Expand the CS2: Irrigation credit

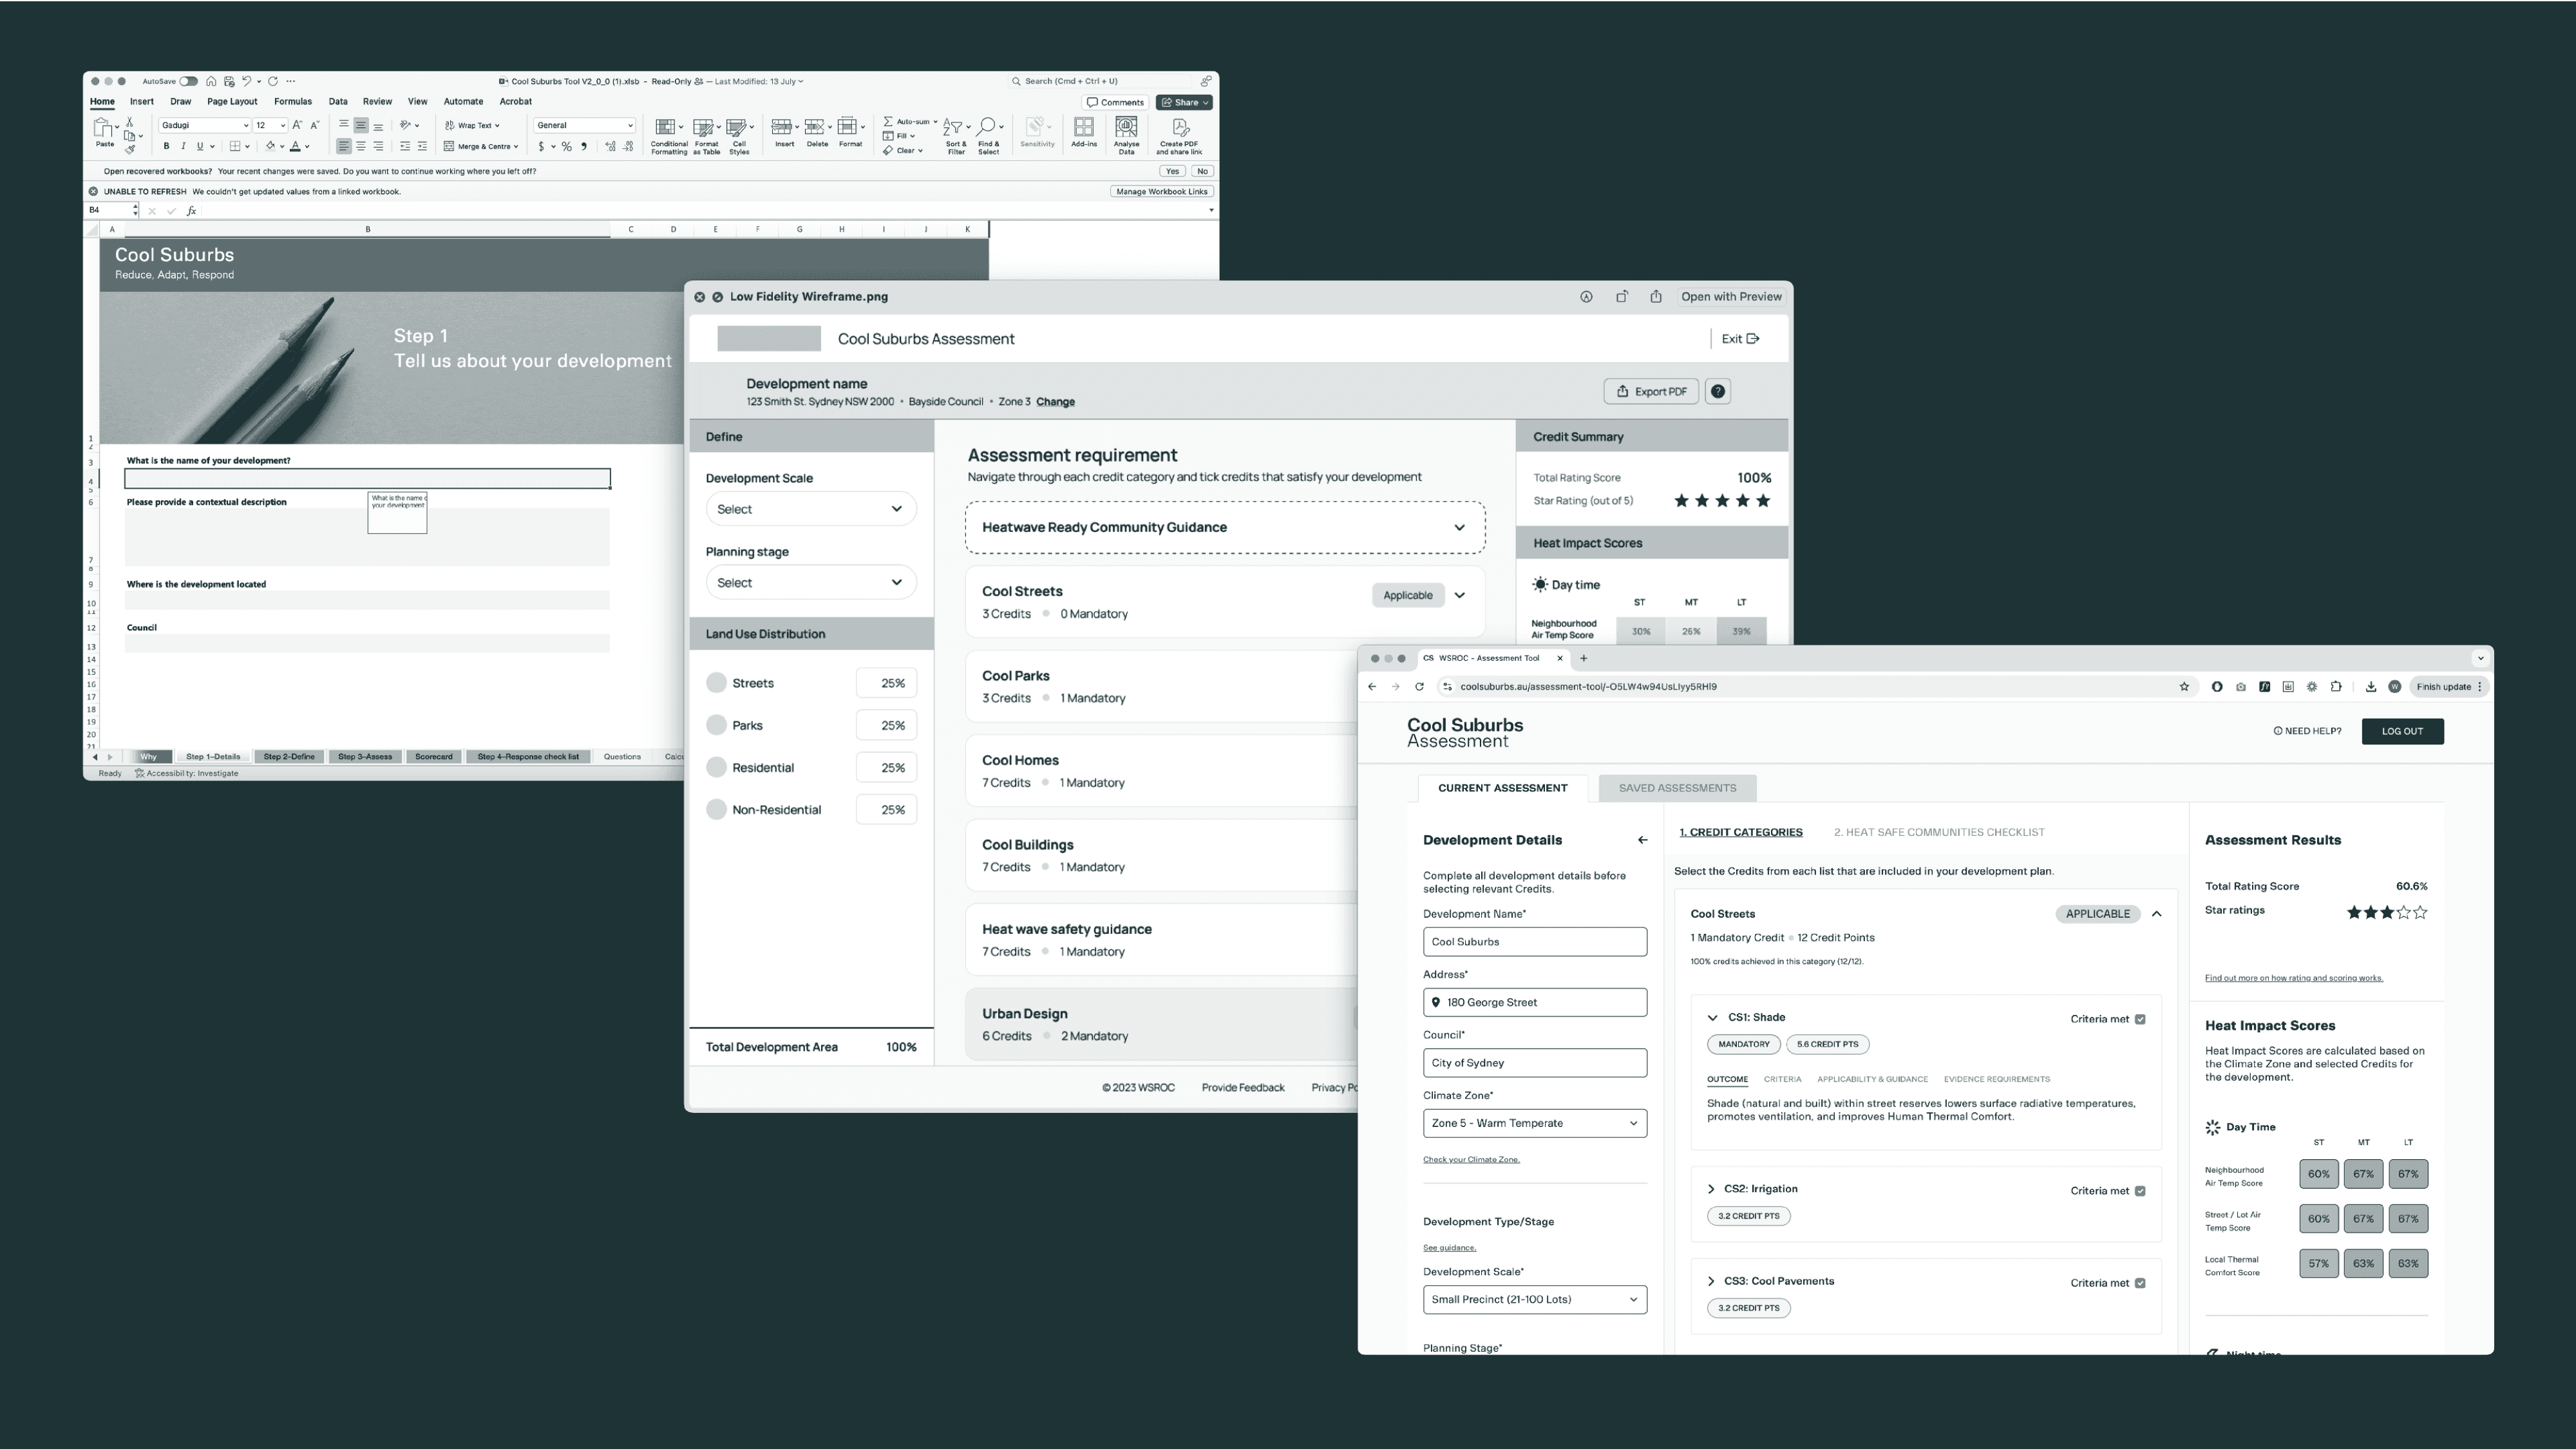(x=1711, y=1189)
